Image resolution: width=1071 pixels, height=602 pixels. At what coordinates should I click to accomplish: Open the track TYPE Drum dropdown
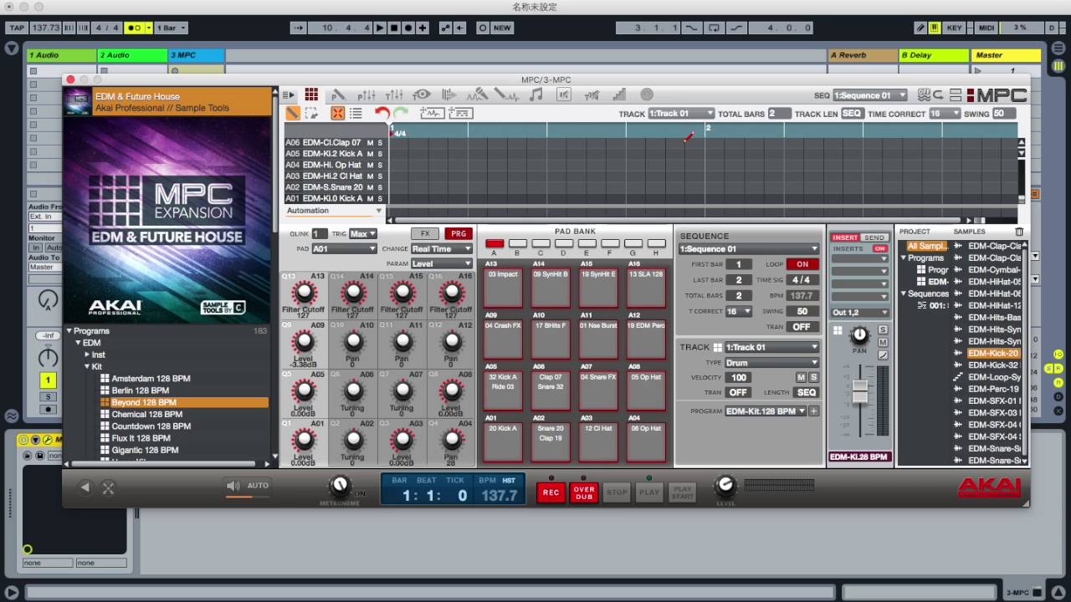point(771,363)
